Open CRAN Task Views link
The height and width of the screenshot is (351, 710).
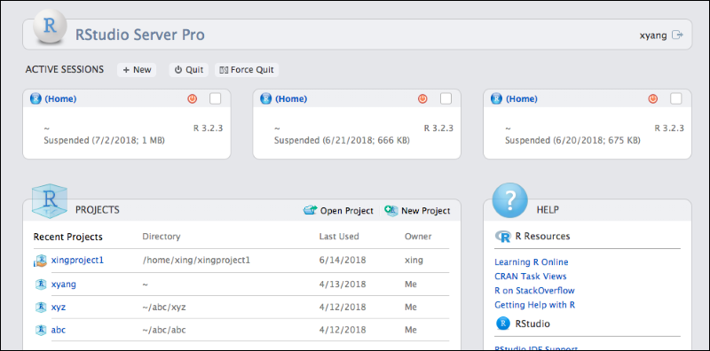tap(530, 276)
